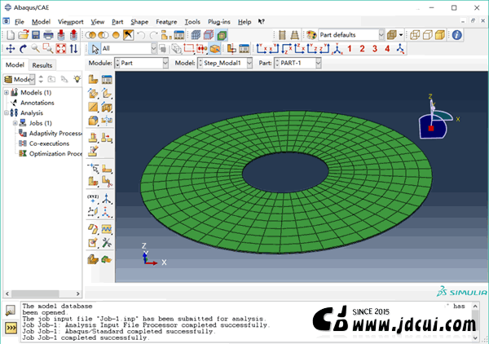
Task: Toggle select from exterior entities option
Action: pos(215,49)
